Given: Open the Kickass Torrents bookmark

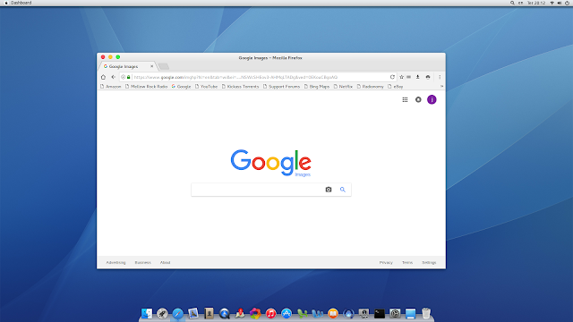Looking at the screenshot, I should click(x=241, y=87).
